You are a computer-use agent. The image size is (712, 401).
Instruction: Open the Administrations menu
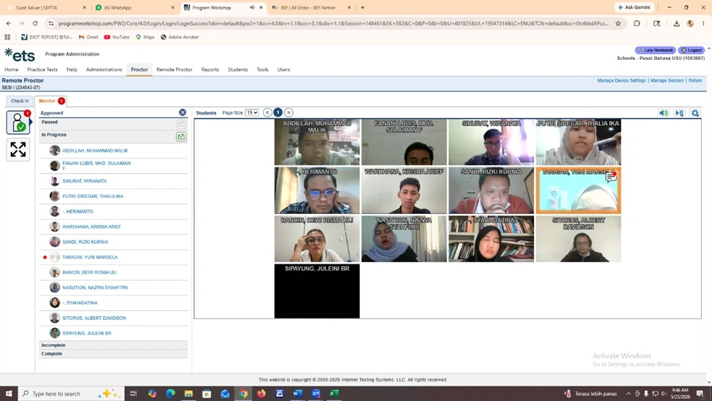(104, 69)
